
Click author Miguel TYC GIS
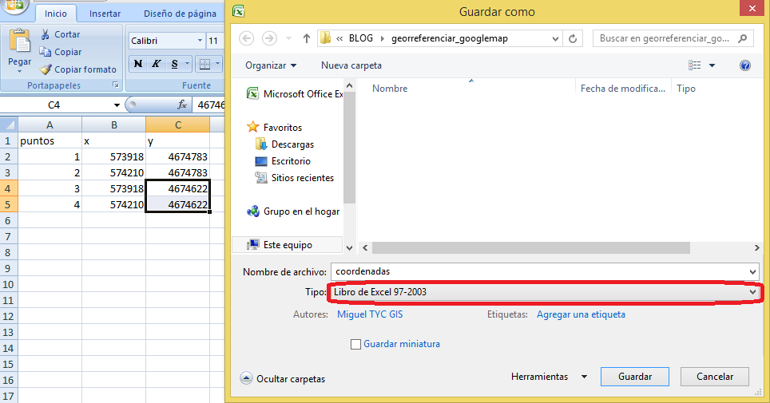(x=370, y=314)
